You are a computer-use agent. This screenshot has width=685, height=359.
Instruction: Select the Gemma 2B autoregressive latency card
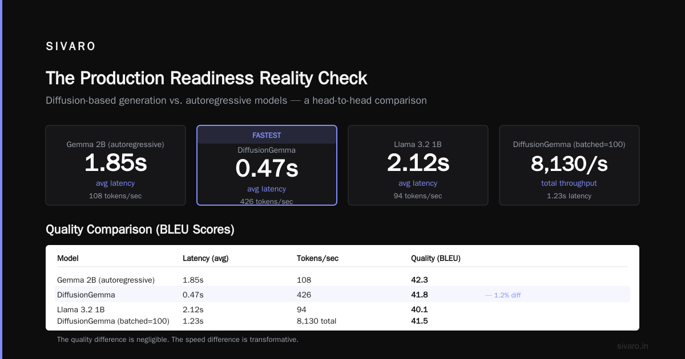tap(115, 165)
